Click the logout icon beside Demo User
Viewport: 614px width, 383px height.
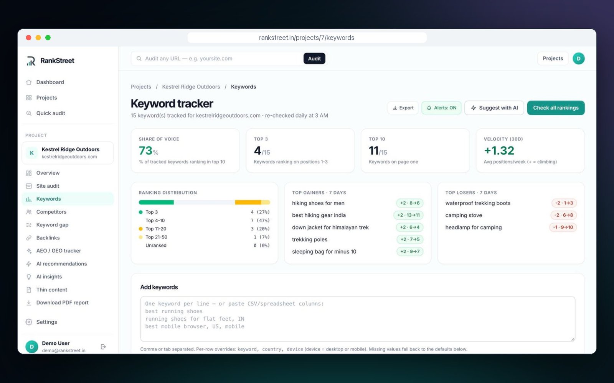click(x=103, y=347)
